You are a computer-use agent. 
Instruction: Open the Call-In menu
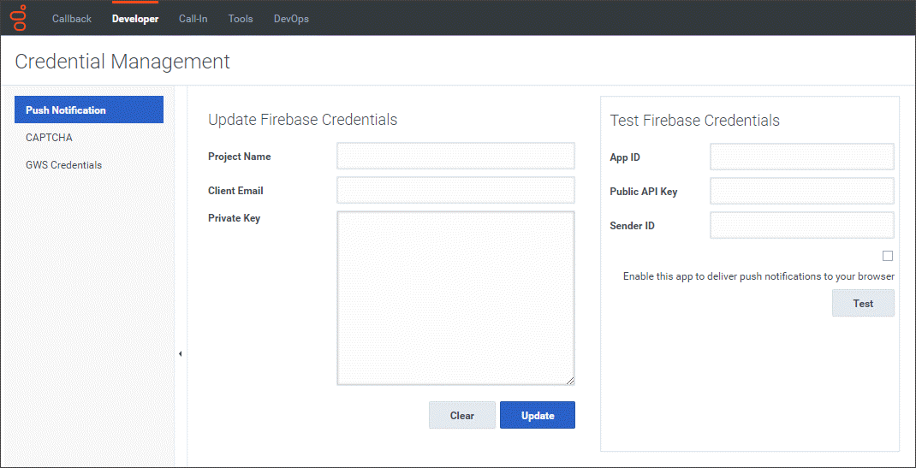pyautogui.click(x=193, y=19)
